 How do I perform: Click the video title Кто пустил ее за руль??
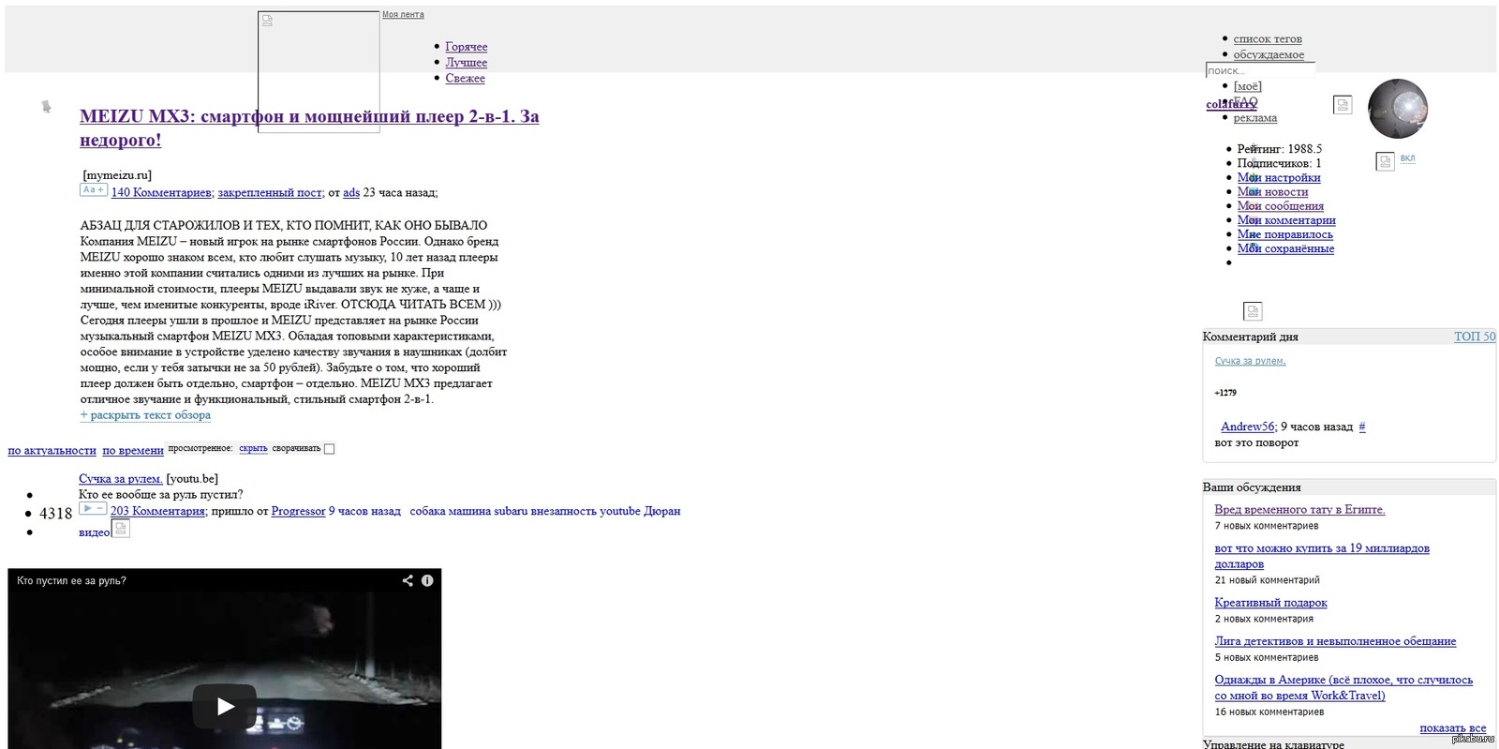71,580
